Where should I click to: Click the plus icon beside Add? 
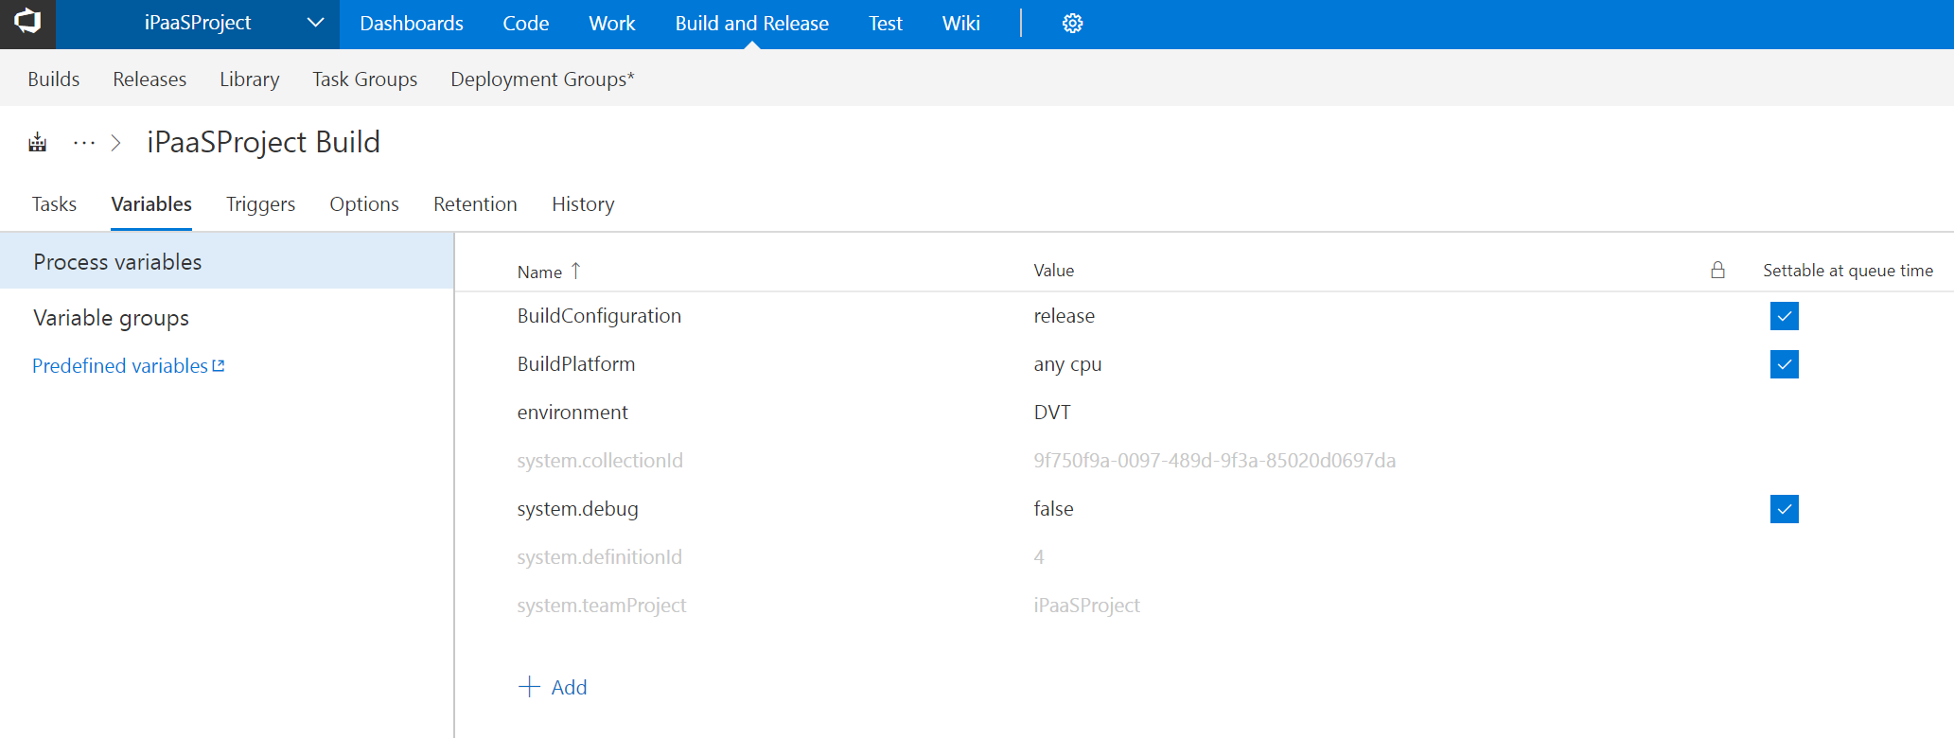(529, 687)
